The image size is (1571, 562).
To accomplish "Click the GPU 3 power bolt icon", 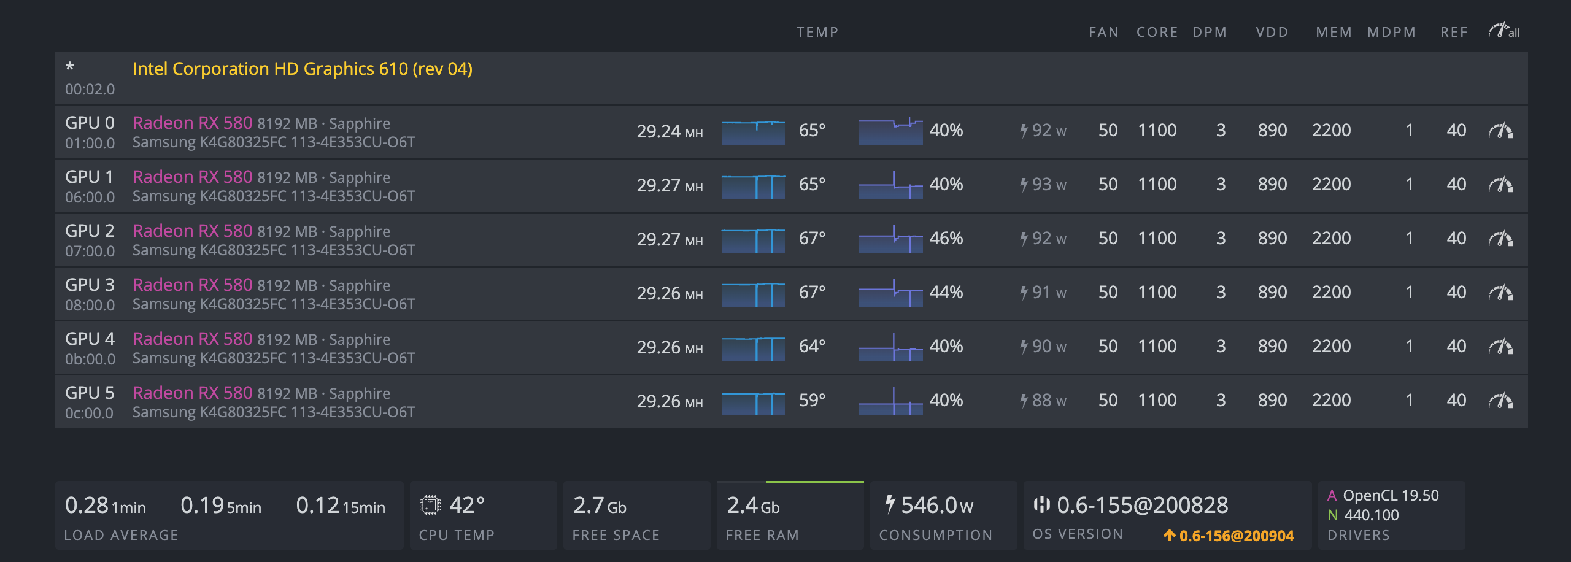I will coord(1024,293).
